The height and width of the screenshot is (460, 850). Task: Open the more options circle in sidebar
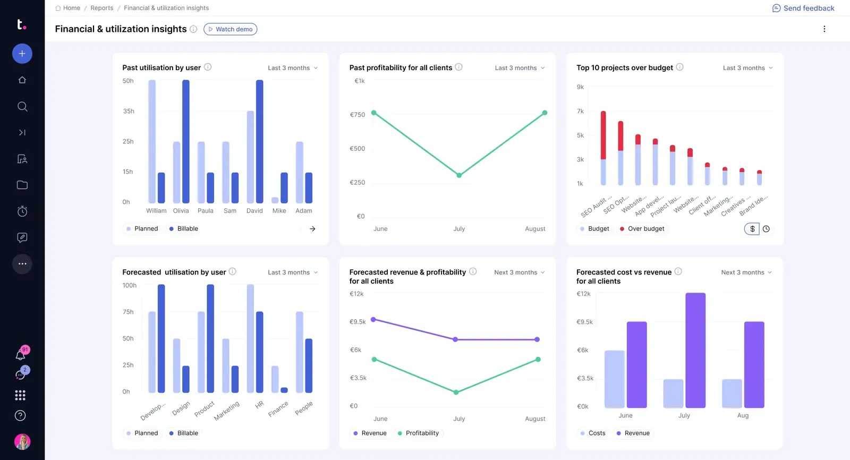22,263
